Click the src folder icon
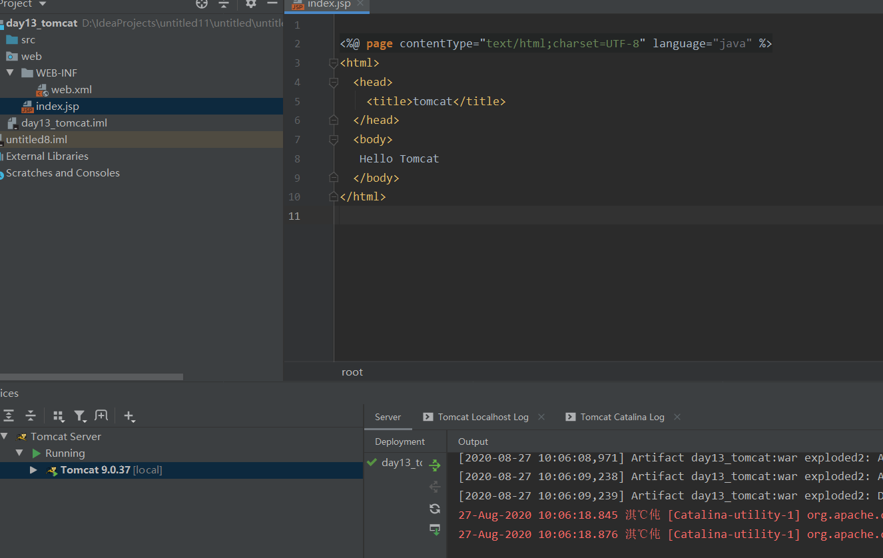Screen dimensions: 883x558 pos(12,40)
